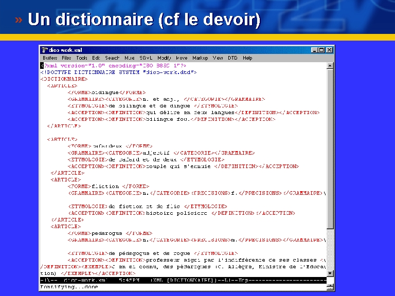Viewport: 395px width, 296px height.
Task: Open the Markup menu
Action: (x=200, y=58)
